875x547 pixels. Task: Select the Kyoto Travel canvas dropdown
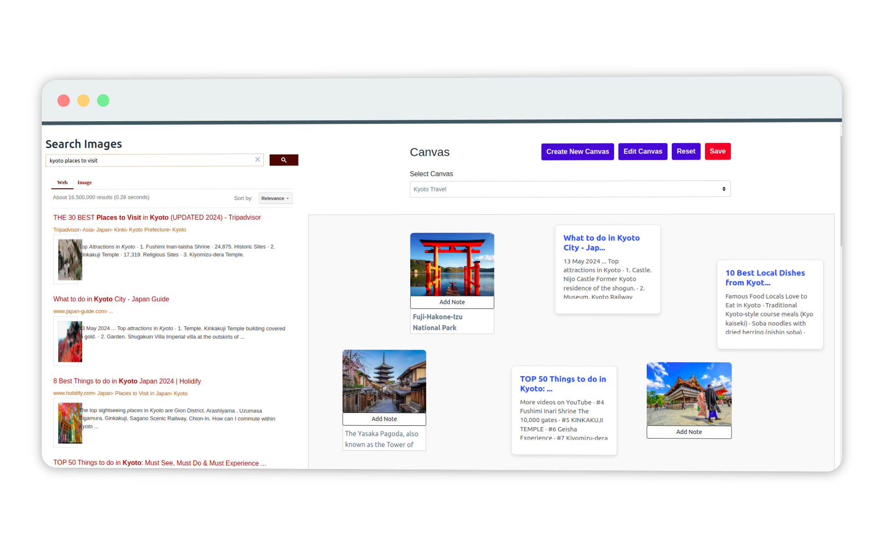coord(570,189)
